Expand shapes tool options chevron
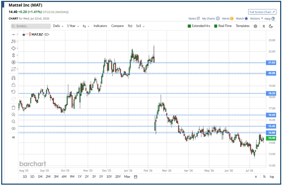This screenshot has width=283, height=186. (17, 48)
